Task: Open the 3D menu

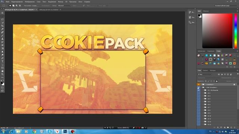Action: pyautogui.click(x=66, y=1)
